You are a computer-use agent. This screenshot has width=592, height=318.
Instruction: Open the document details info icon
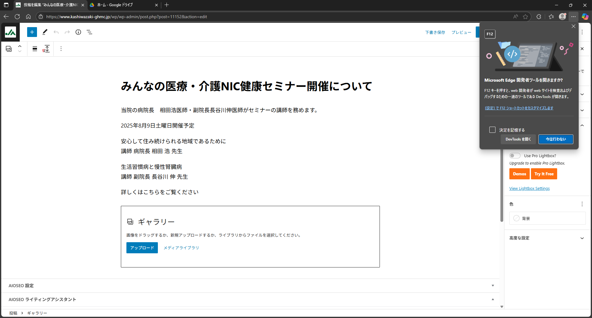[x=78, y=32]
